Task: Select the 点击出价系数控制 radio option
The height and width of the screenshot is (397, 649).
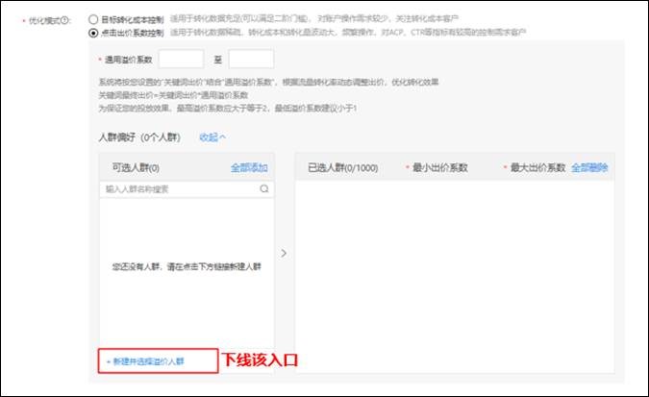Action: pyautogui.click(x=93, y=32)
